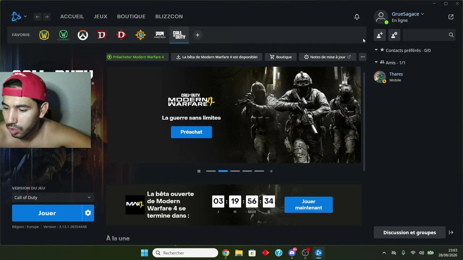Viewport: 463px width, 260px height.
Task: Click the game page vertical scrollbar
Action: click(x=364, y=121)
